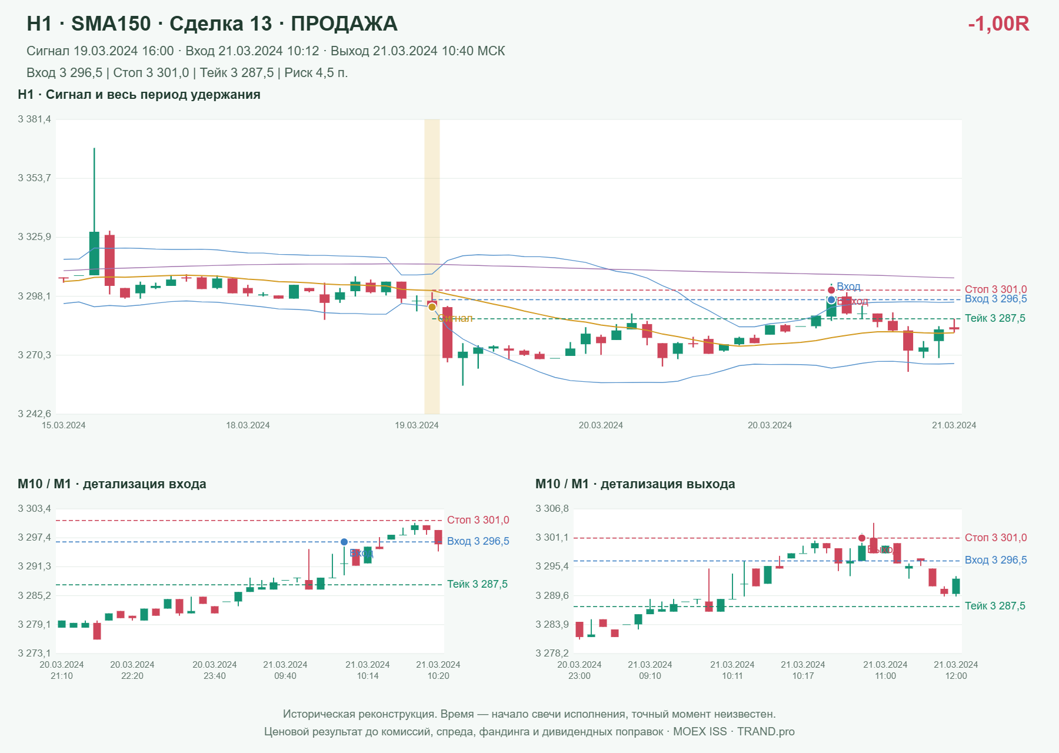The width and height of the screenshot is (1059, 753).
Task: Click the blue Вход dot in the entry detail chart
Action: tap(344, 542)
